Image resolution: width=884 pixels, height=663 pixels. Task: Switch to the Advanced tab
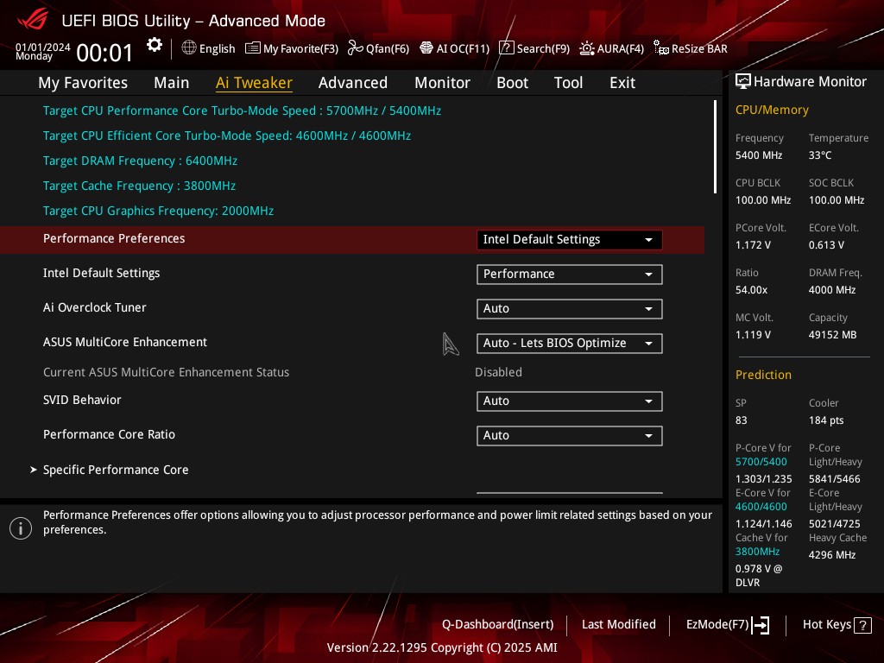pos(352,83)
